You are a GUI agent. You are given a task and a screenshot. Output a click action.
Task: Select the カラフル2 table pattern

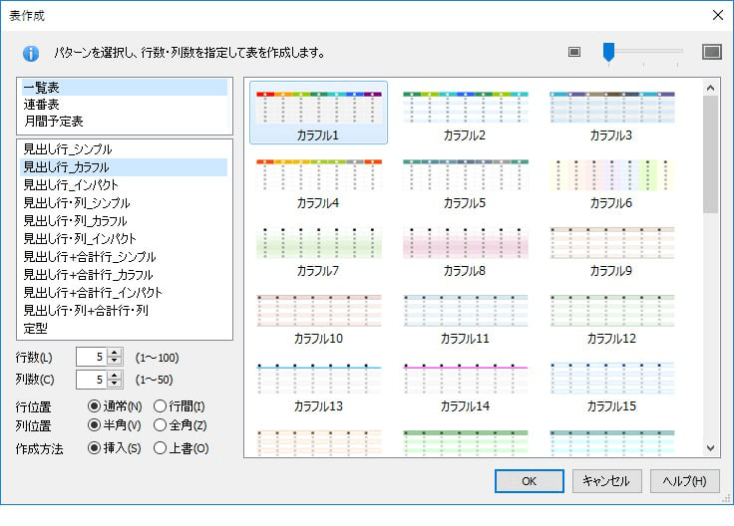pos(464,113)
